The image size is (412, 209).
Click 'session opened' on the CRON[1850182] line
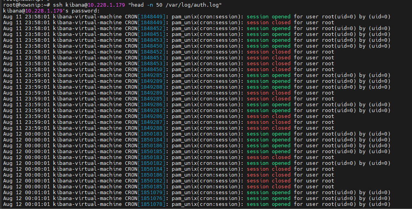point(269,163)
